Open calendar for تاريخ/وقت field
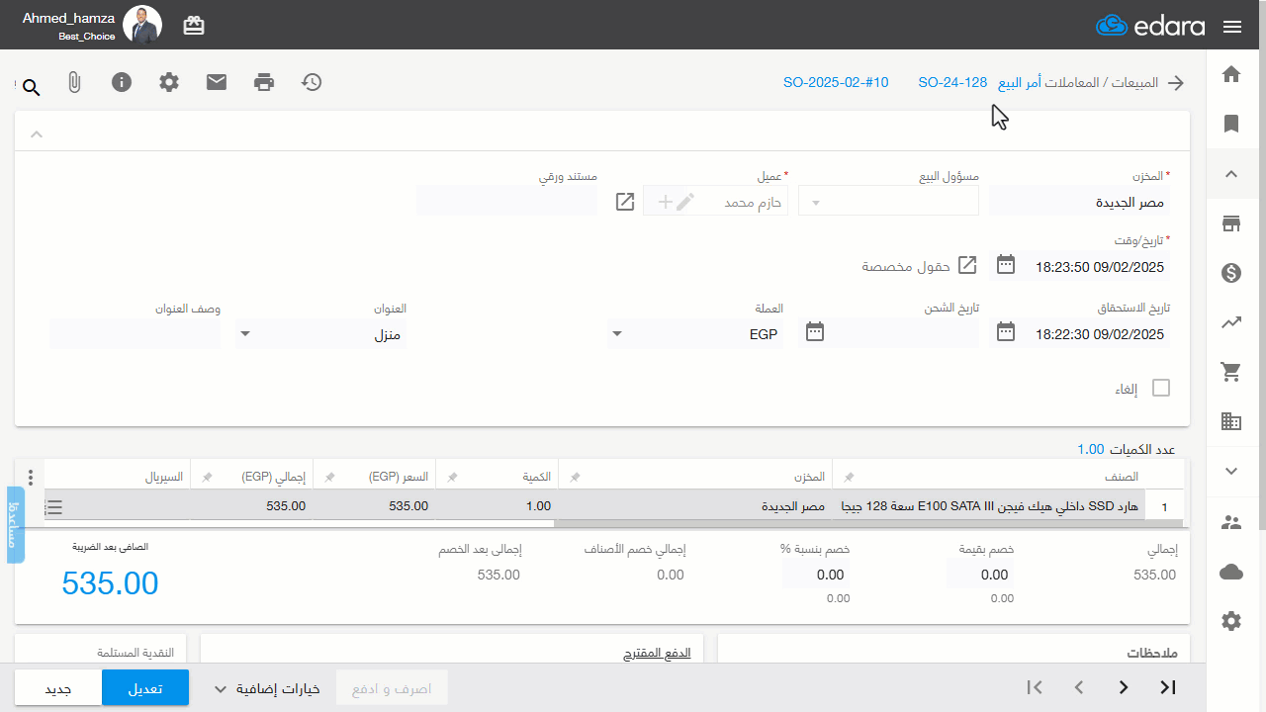1266x712 pixels. pyautogui.click(x=1006, y=264)
